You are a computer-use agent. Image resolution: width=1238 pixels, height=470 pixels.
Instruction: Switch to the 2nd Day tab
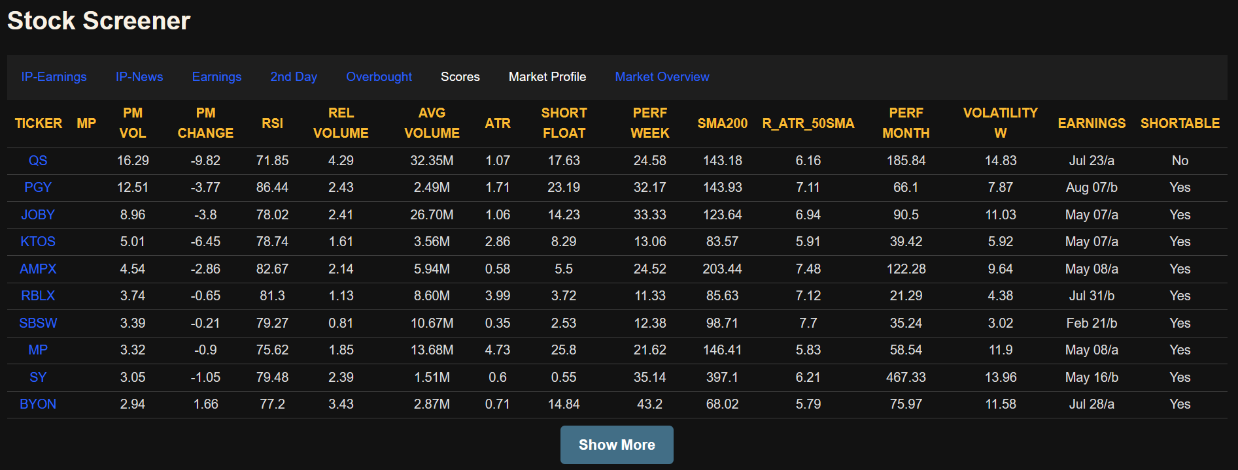[x=294, y=77]
